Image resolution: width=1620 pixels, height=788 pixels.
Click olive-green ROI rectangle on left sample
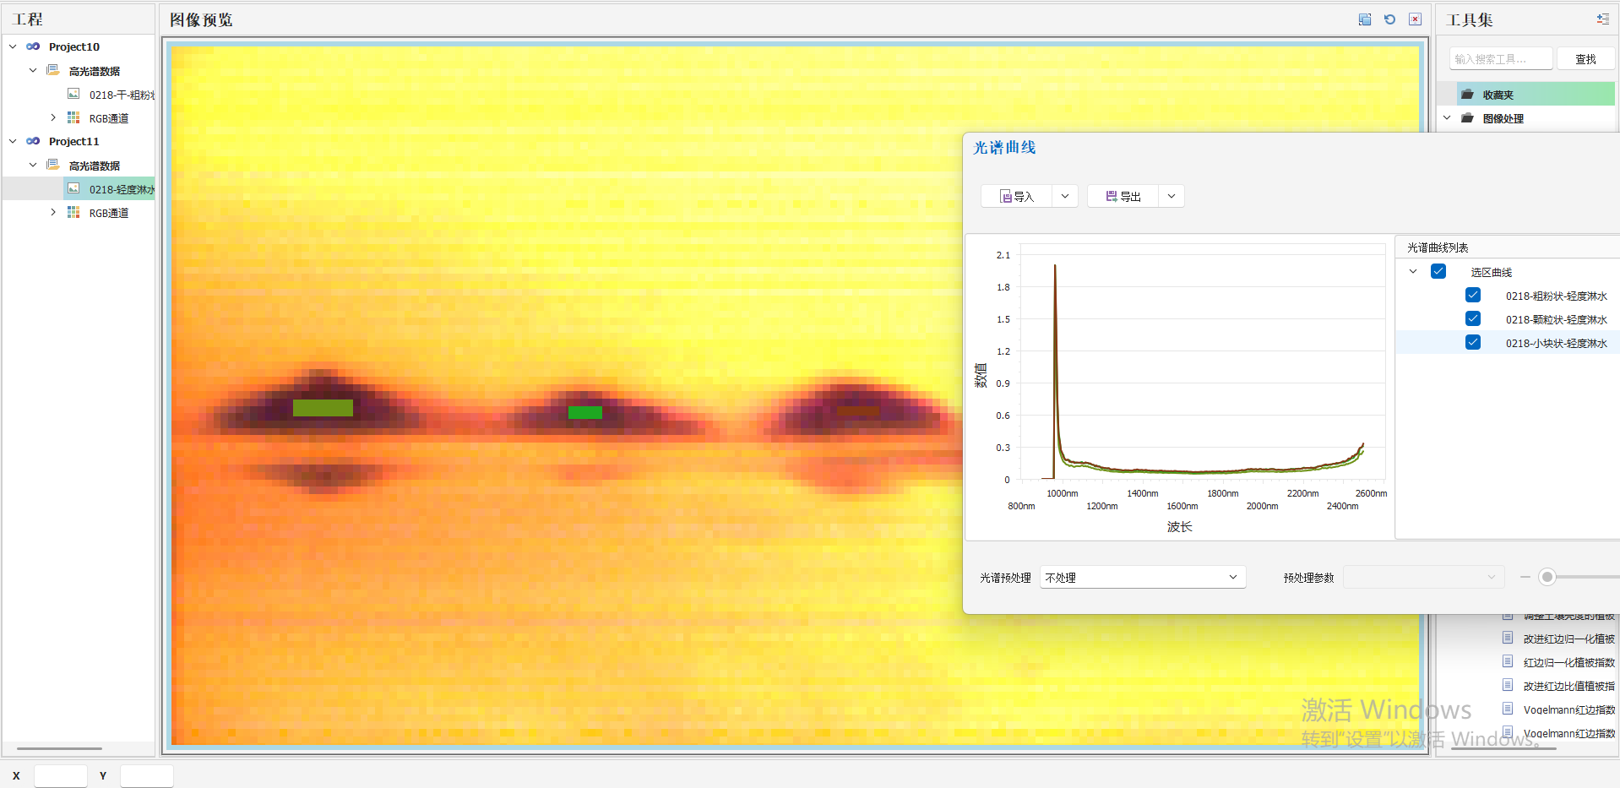(323, 408)
